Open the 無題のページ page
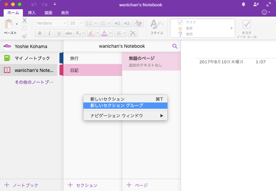The height and width of the screenshot is (191, 276). [151, 61]
